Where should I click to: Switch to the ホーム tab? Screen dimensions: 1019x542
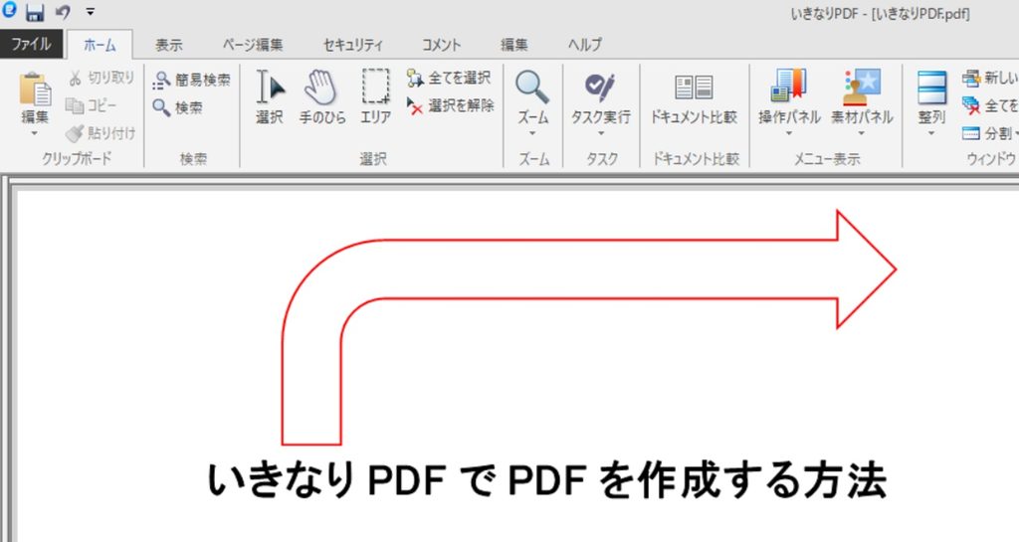click(100, 44)
